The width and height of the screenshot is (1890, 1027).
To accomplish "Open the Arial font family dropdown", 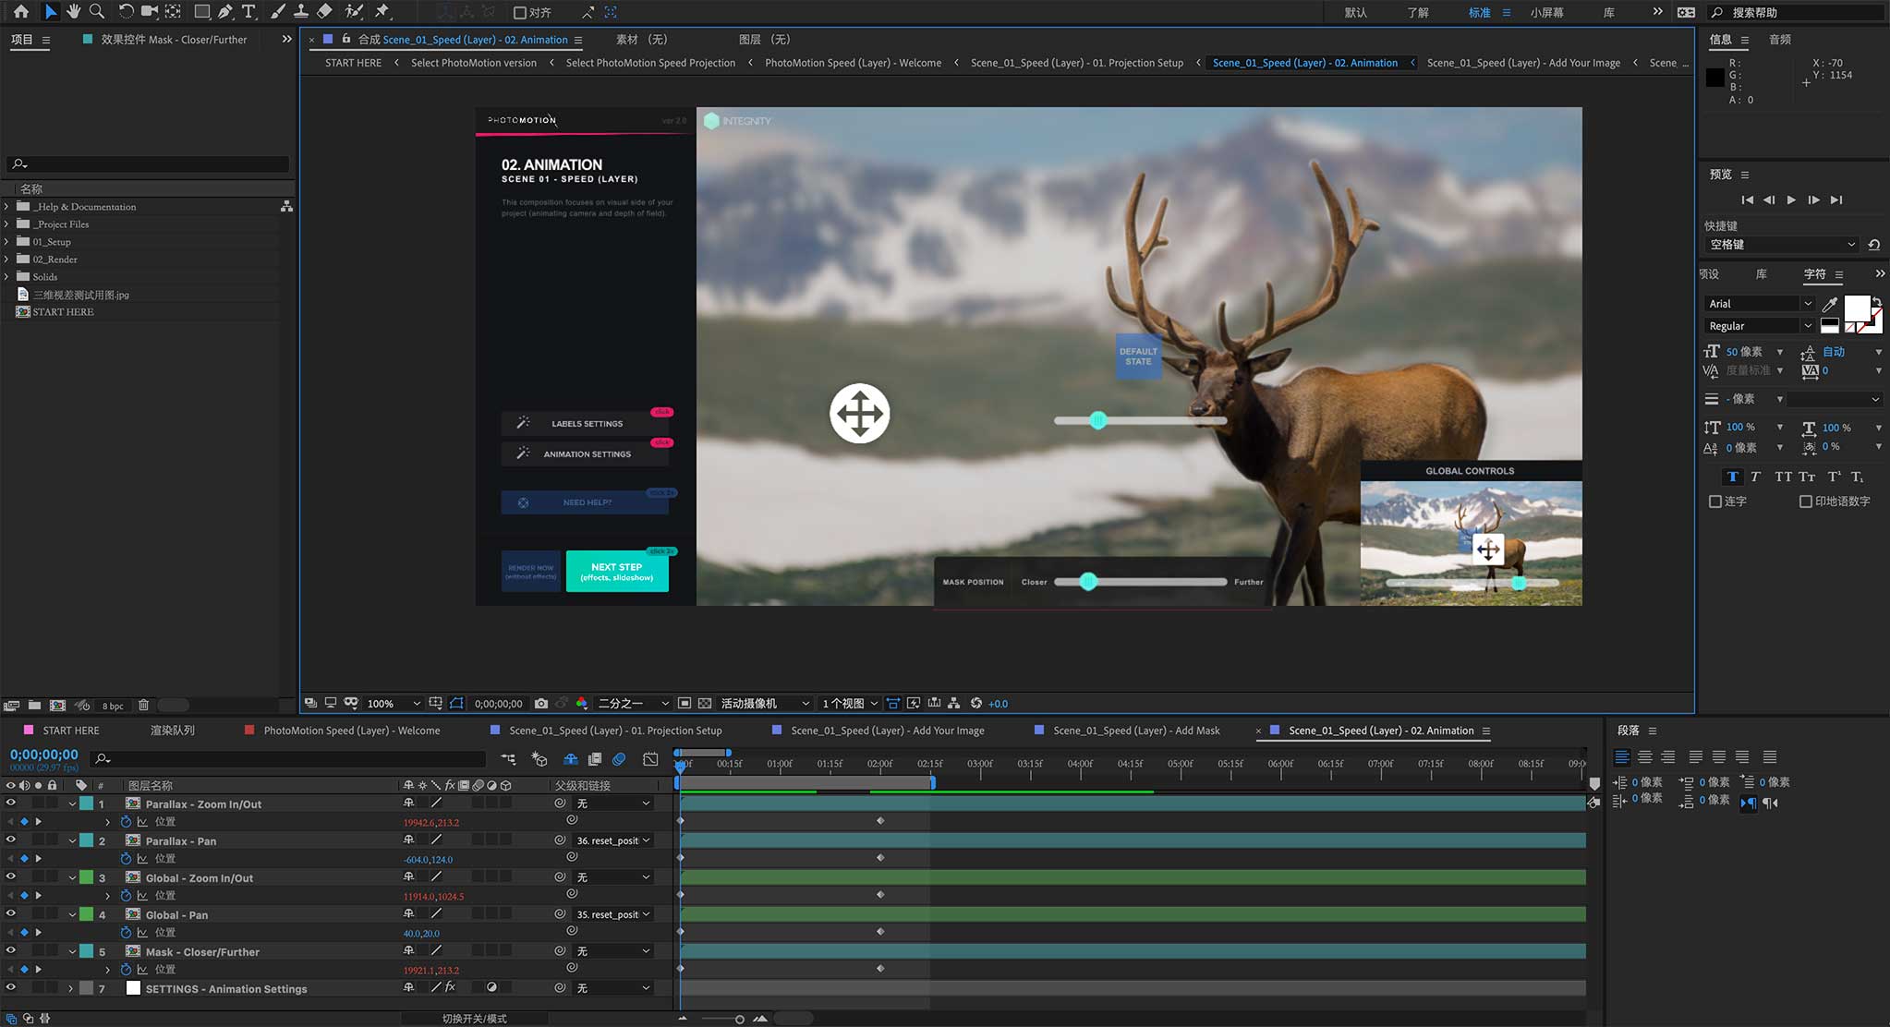I will pos(1760,304).
